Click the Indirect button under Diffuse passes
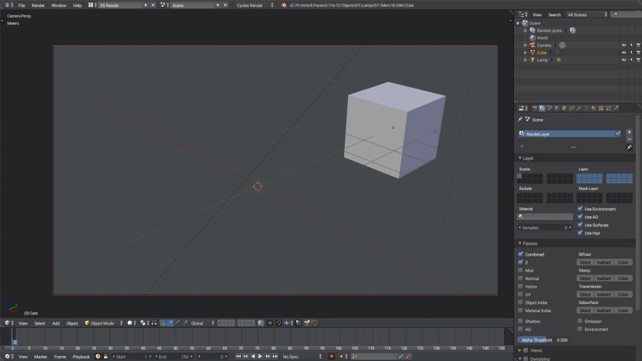Viewport: 642px width, 361px height. click(604, 262)
